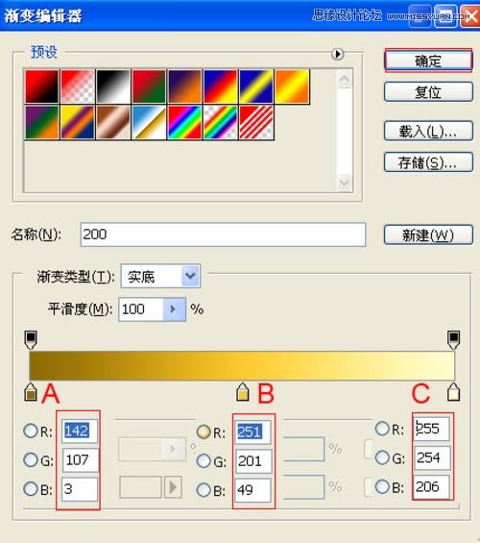Select the blue-red-yellow gradient preset
The image size is (480, 543).
tap(221, 86)
